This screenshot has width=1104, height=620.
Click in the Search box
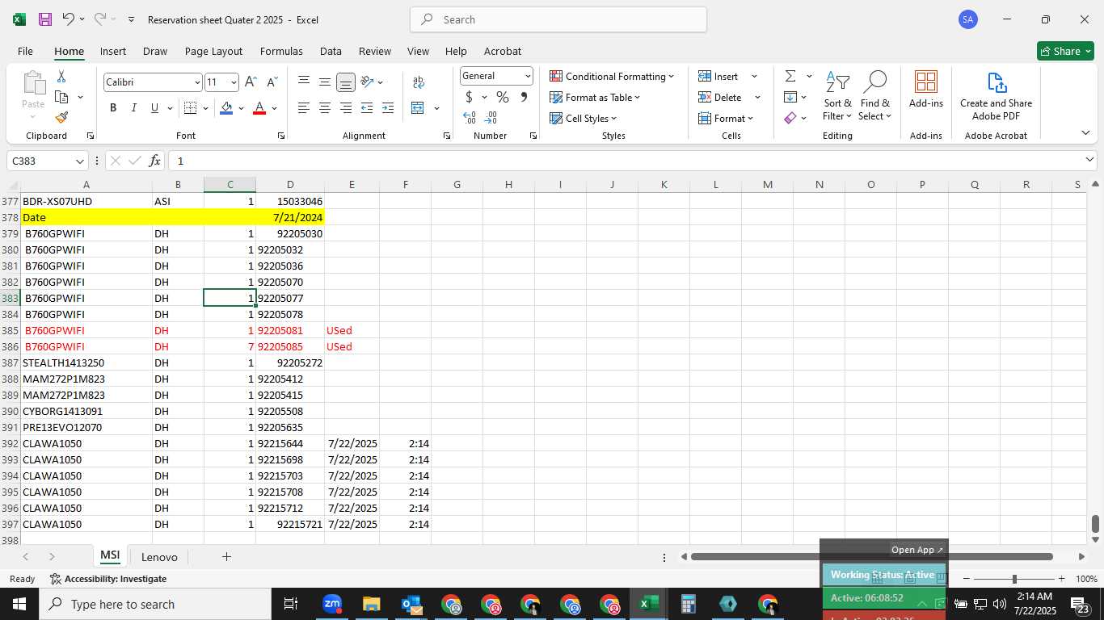click(x=558, y=19)
